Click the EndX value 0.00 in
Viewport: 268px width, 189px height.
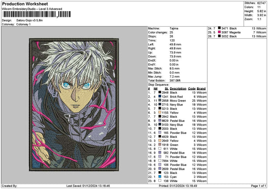[174, 60]
